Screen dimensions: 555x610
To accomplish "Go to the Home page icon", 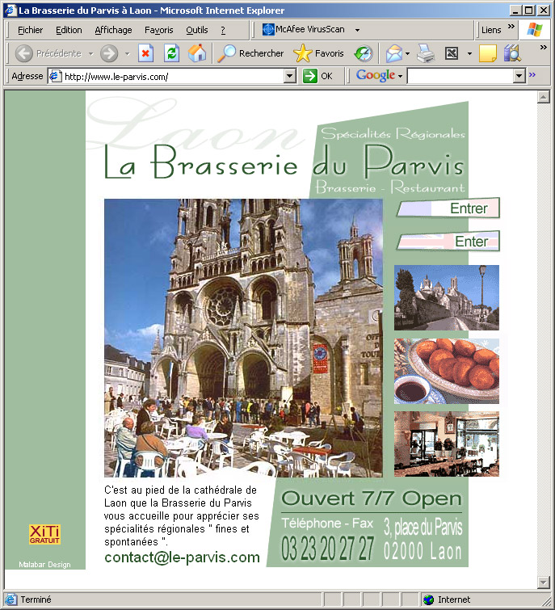I will tap(196, 53).
